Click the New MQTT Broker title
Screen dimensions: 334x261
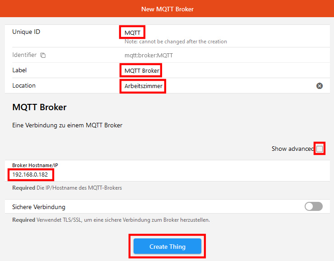point(167,9)
